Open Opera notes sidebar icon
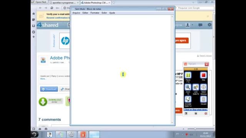The height and width of the screenshot is (138, 246). [x=33, y=20]
